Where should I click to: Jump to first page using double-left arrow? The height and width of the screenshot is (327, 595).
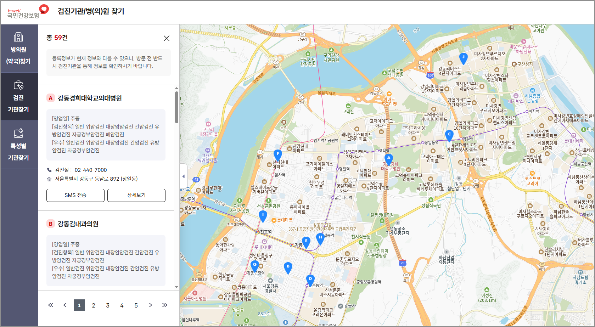[51, 305]
